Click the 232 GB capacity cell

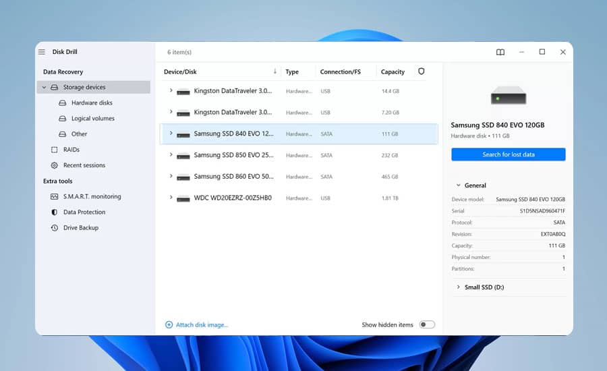click(389, 155)
